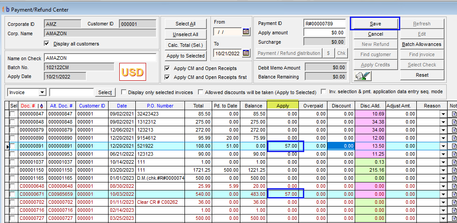Enable Display only selected invoices
The width and height of the screenshot is (457, 223).
[x=124, y=92]
